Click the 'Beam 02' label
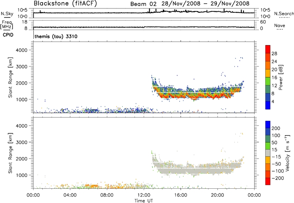294x203 pixels. point(143,4)
